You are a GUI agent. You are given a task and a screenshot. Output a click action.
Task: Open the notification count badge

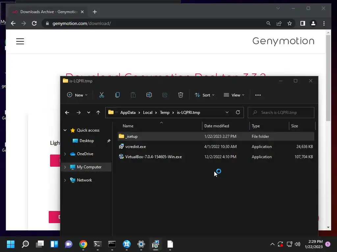tap(328, 244)
